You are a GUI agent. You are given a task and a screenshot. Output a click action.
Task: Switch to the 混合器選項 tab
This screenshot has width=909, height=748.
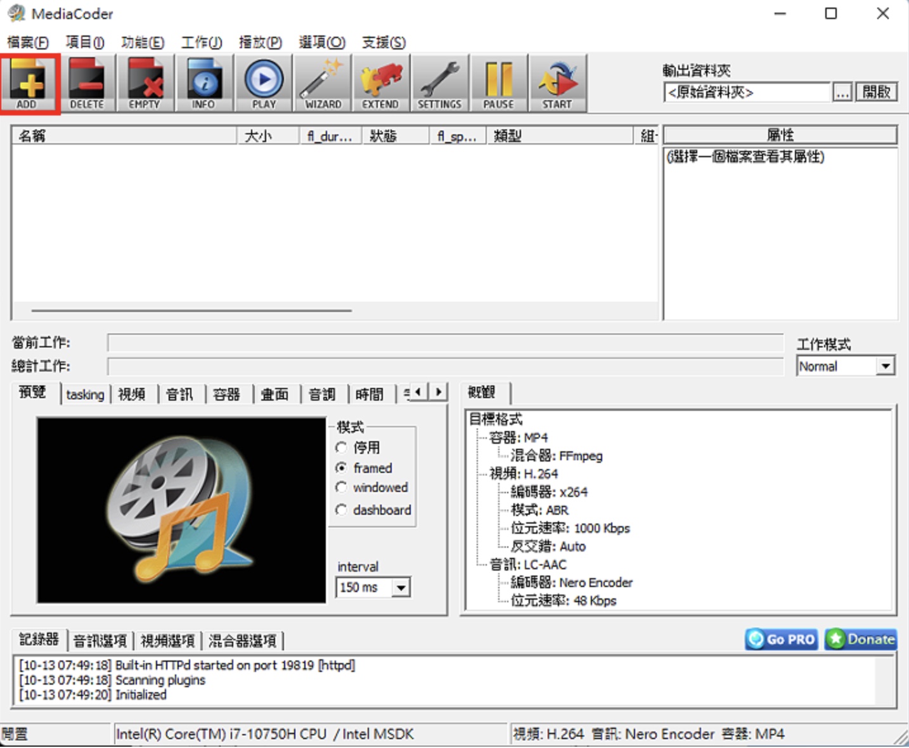[243, 641]
